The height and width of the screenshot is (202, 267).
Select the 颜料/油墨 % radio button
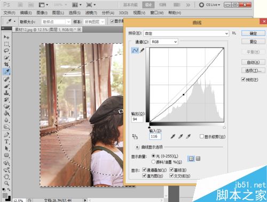tap(153, 162)
